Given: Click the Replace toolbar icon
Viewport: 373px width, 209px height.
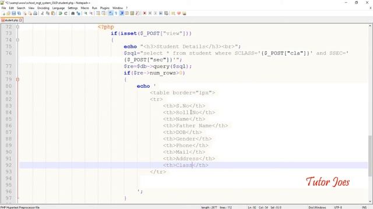Looking at the screenshot, I should pos(78,13).
